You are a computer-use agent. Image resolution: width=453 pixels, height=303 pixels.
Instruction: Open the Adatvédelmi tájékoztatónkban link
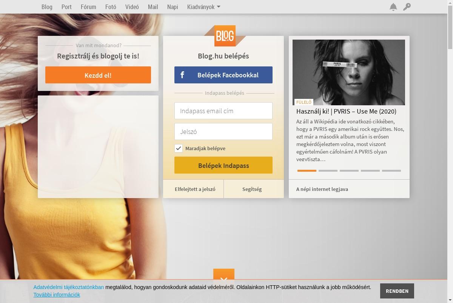(69, 287)
